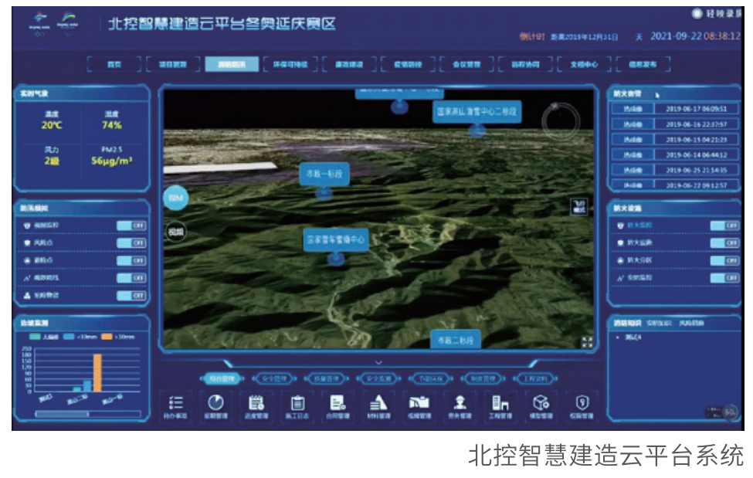The image size is (753, 478).
Task: Click the map compass ring
Action: point(561,120)
